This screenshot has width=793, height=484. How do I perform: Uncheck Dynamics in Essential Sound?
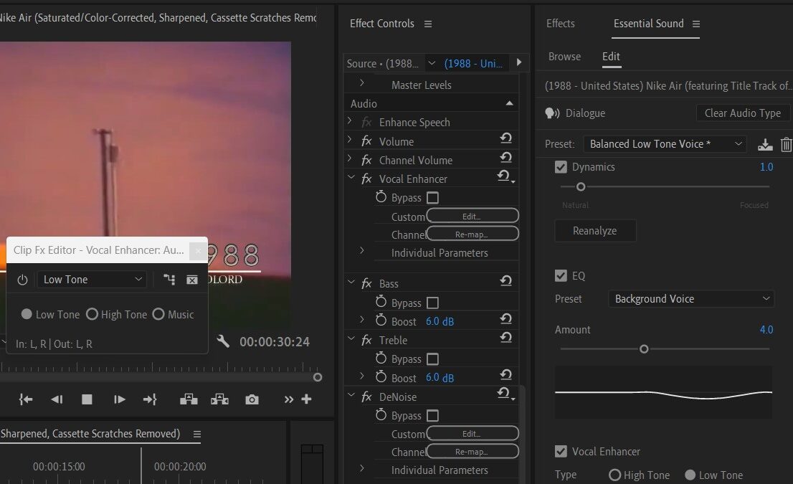561,167
